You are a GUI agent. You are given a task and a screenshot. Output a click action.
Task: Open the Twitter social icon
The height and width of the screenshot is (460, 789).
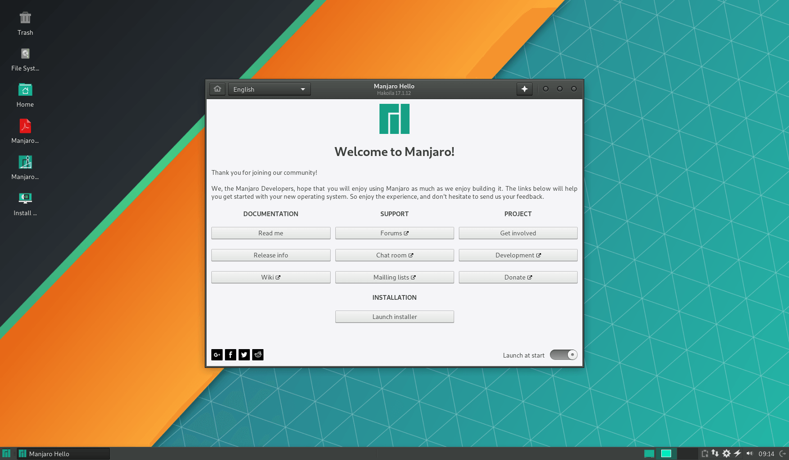point(244,355)
